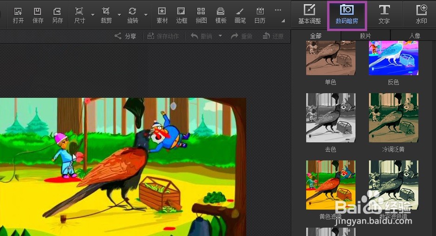Select the 胶片 filter category tab
The image size is (436, 236).
tap(365, 36)
